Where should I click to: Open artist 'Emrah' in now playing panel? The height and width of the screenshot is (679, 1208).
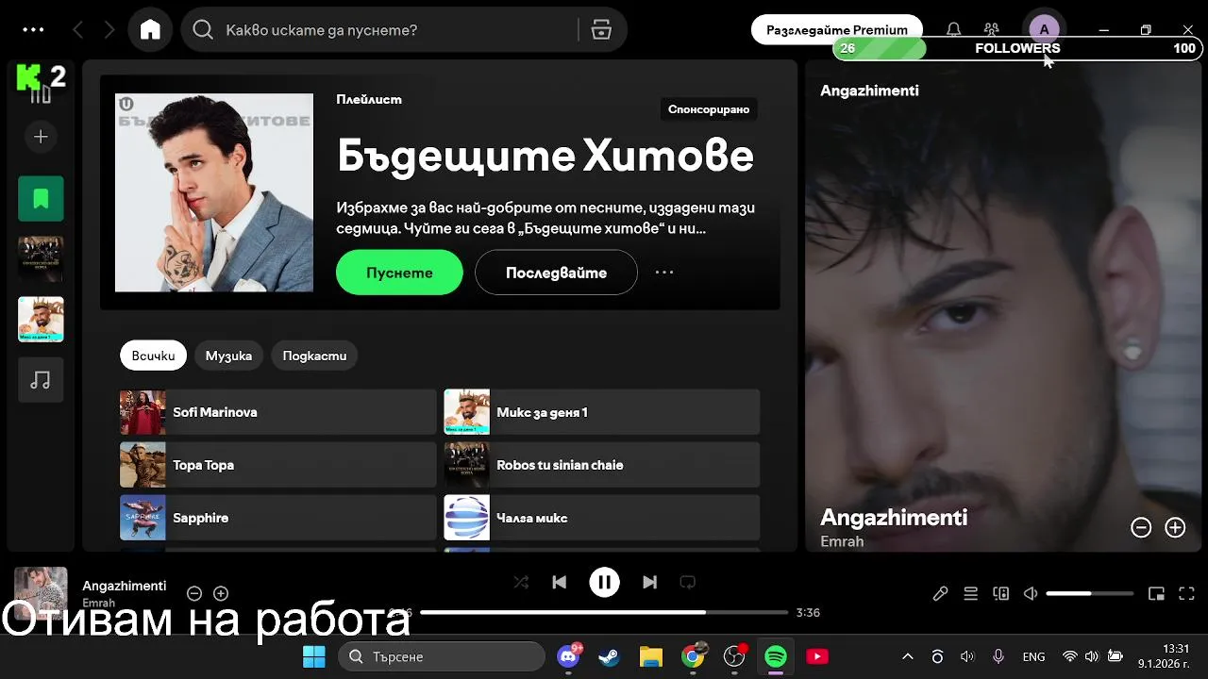click(x=842, y=541)
